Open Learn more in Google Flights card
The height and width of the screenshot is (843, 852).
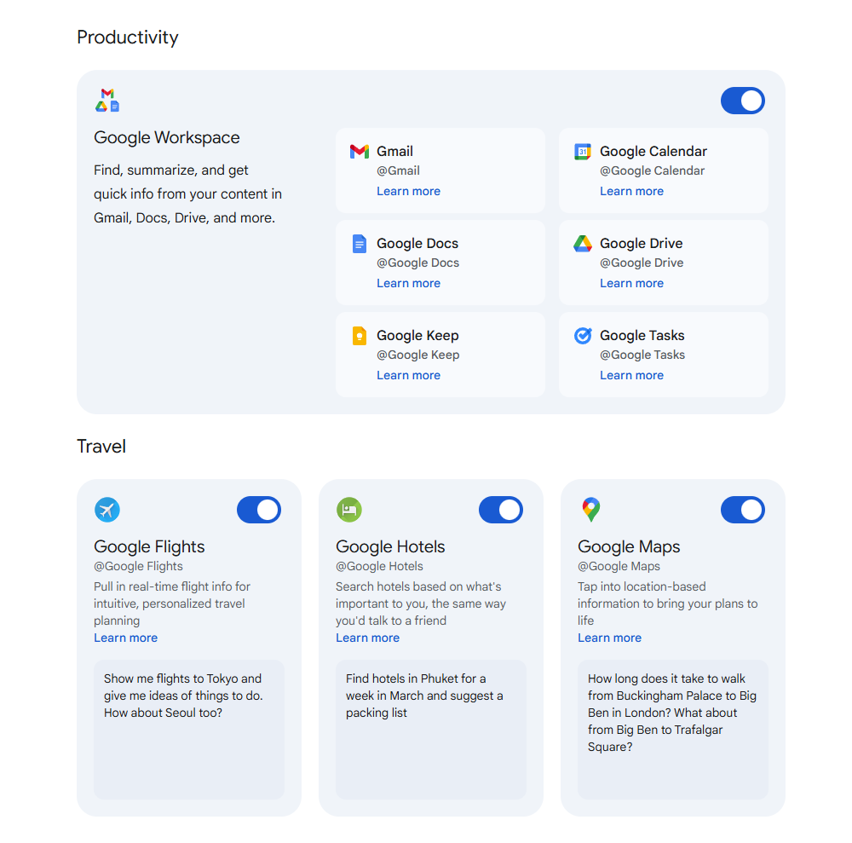point(125,638)
